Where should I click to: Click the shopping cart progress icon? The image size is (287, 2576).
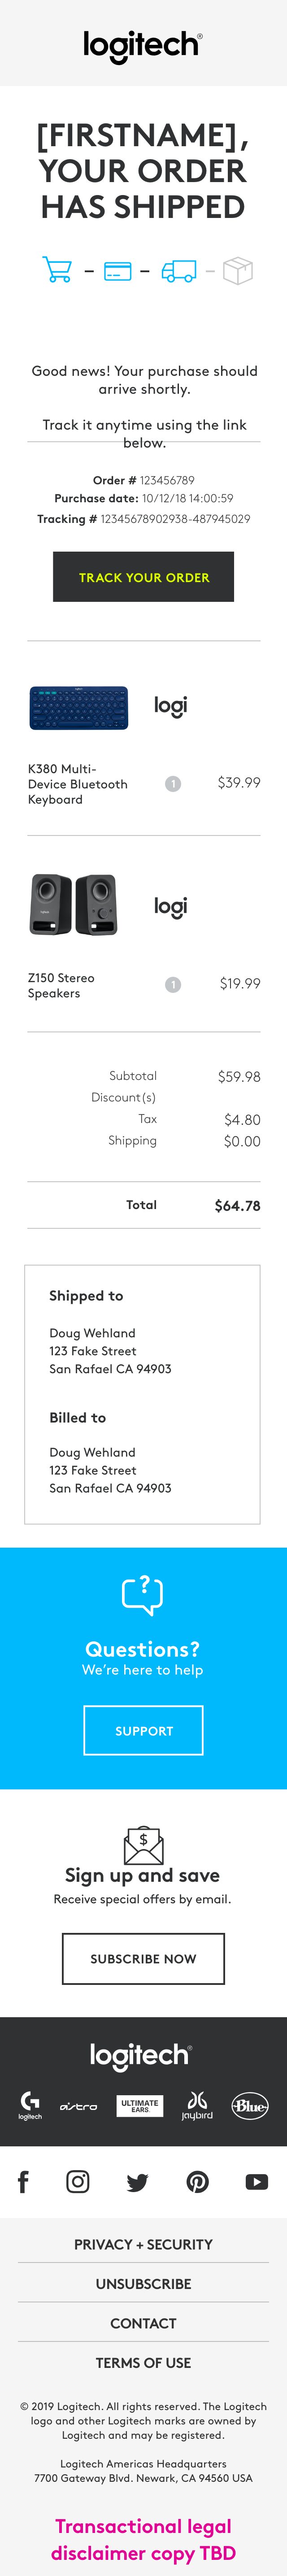[57, 270]
